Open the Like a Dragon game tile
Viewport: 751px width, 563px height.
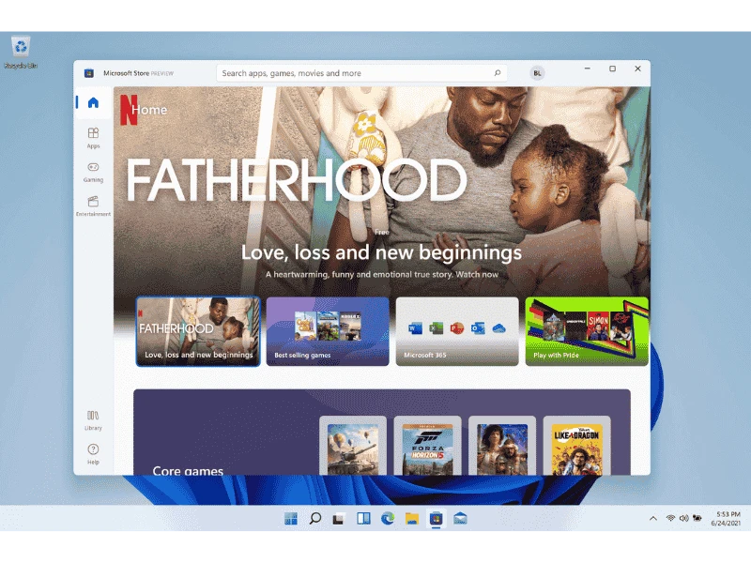576,446
